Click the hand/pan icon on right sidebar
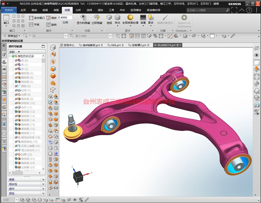 (x=257, y=84)
